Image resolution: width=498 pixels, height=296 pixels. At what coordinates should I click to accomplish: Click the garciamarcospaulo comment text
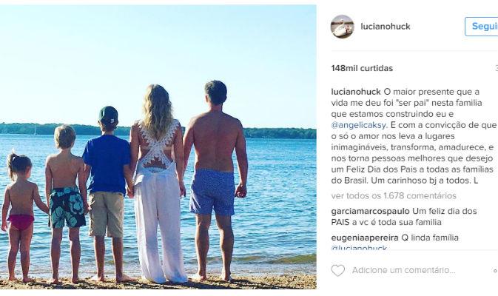click(404, 217)
